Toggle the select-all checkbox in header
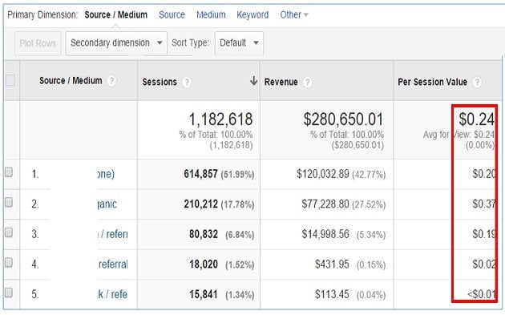This screenshot has height=315, width=505. (x=10, y=80)
